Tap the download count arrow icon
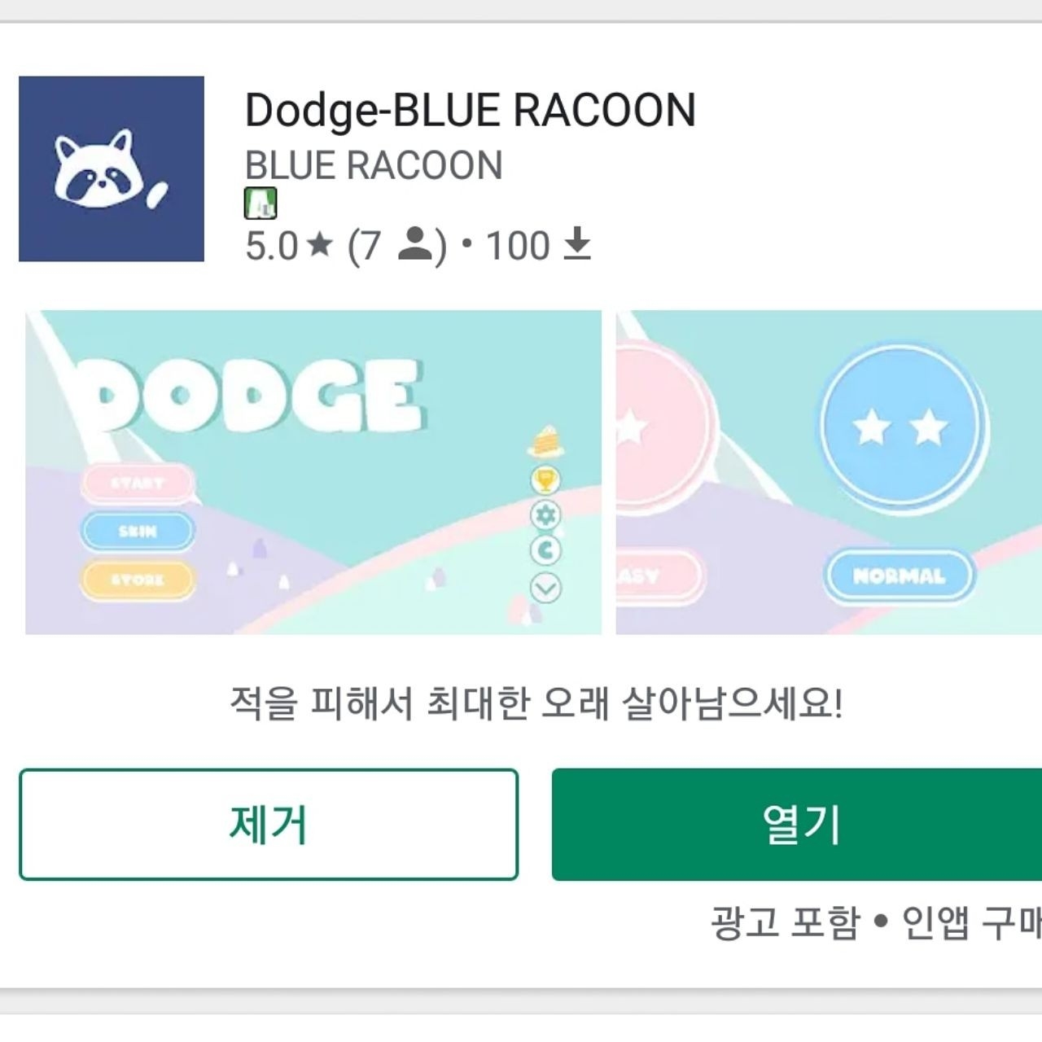The image size is (1042, 1042). point(577,244)
